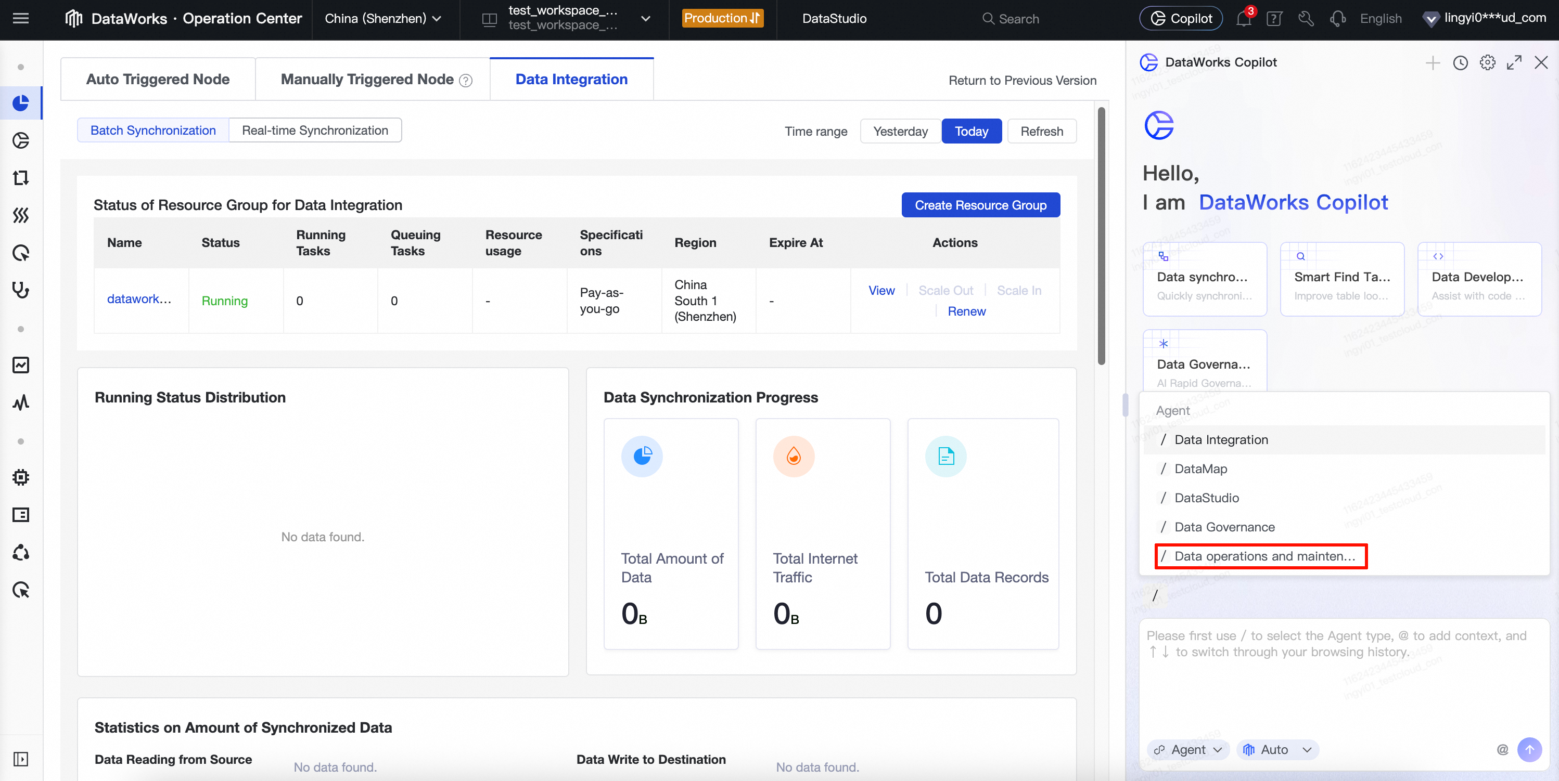
Task: Click the main page vertical scrollbar
Action: [x=1101, y=236]
